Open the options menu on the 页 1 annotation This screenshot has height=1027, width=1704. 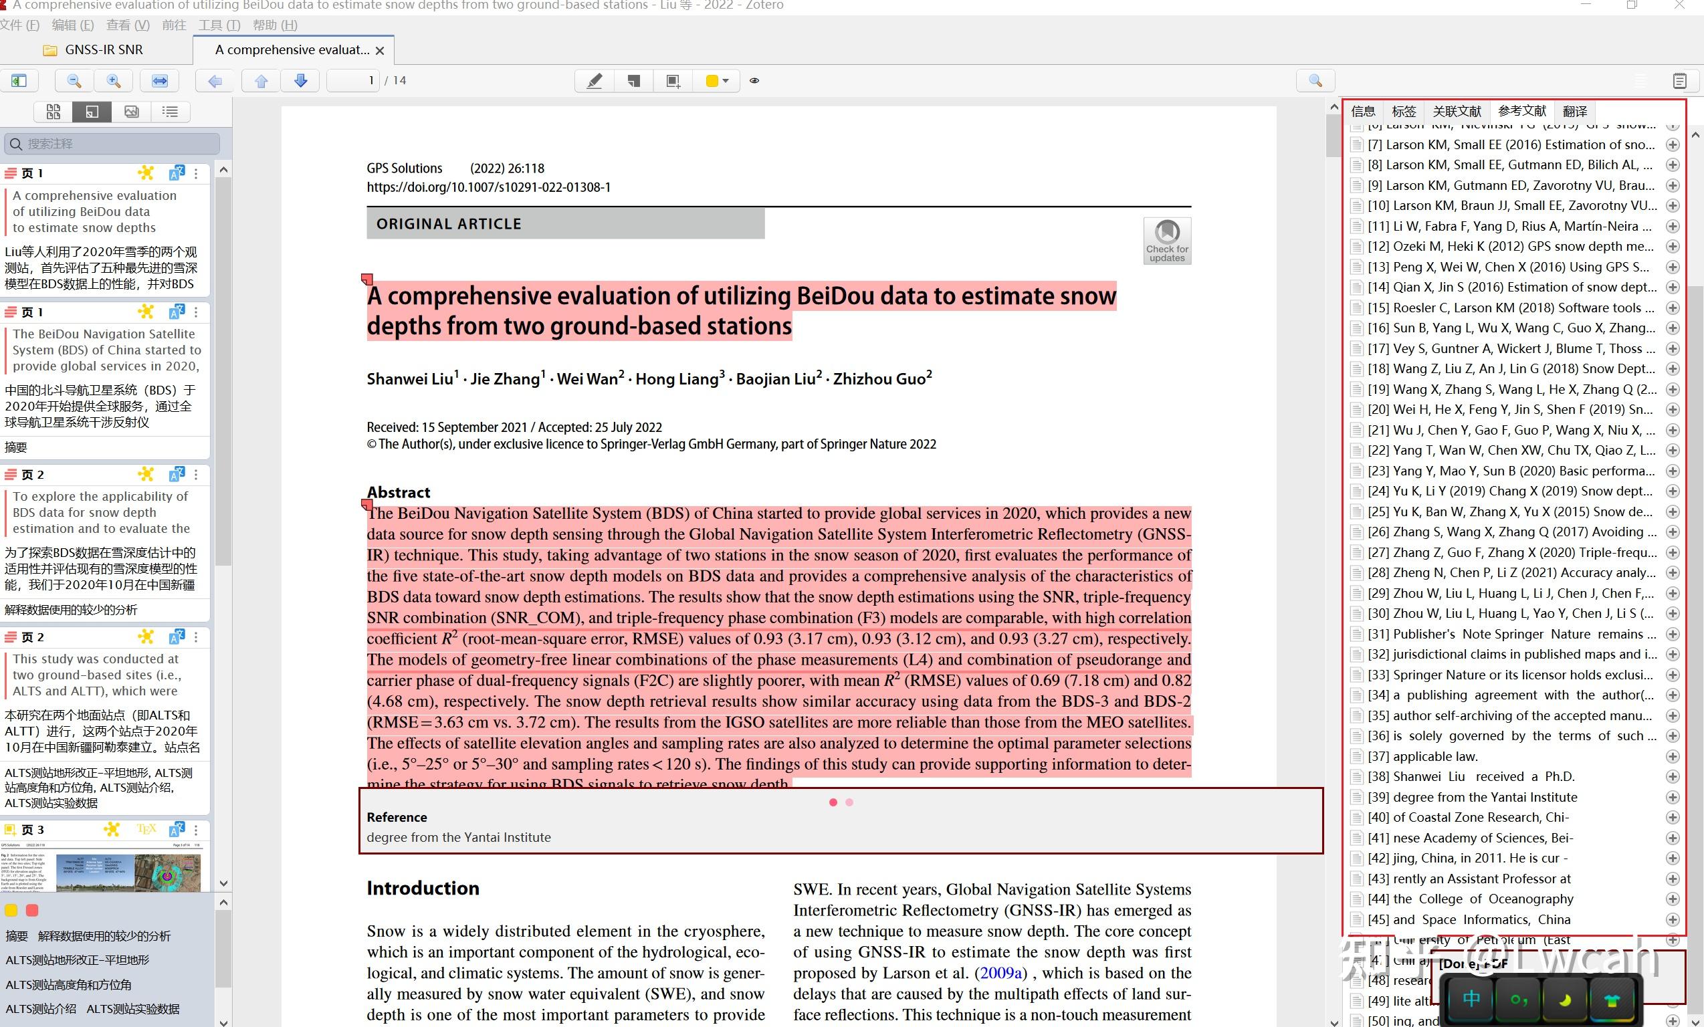click(x=197, y=173)
